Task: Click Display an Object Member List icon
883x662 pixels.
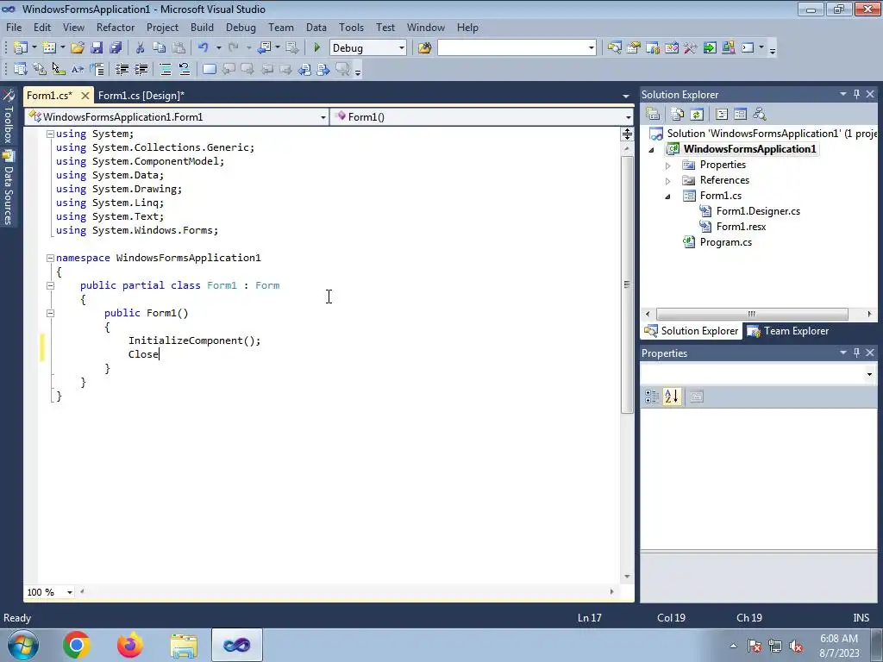Action: [21, 69]
